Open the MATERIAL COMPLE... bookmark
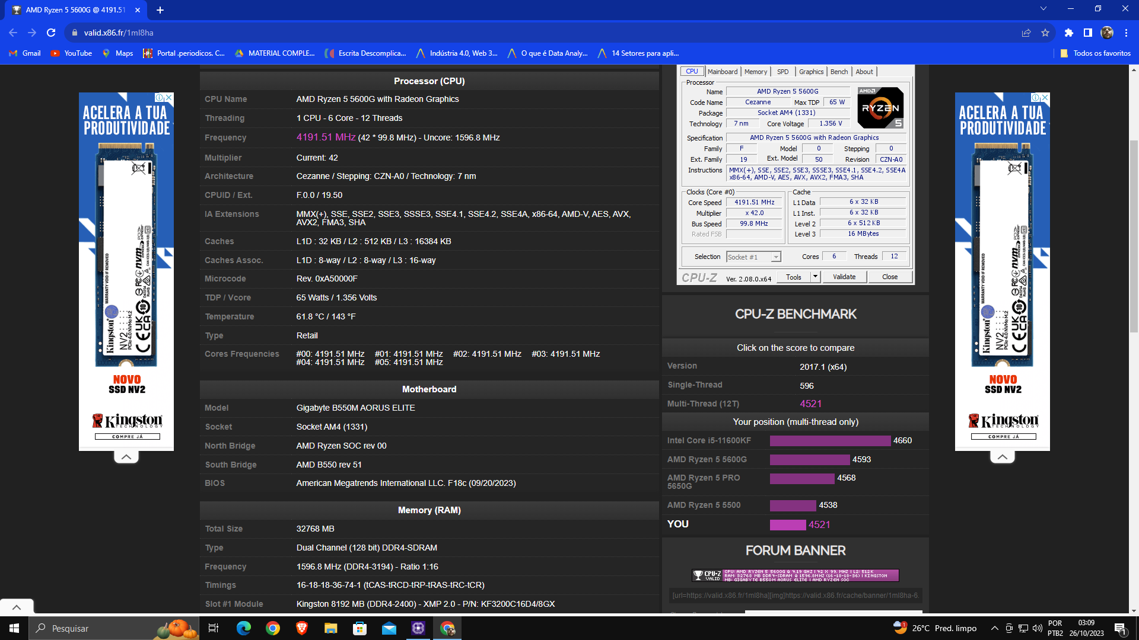The image size is (1139, 640). [275, 53]
